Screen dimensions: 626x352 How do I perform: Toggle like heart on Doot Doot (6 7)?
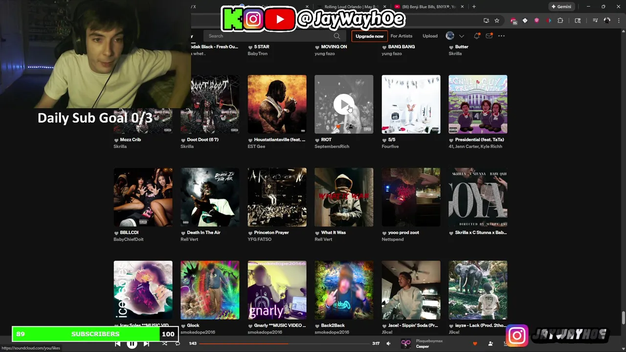pyautogui.click(x=183, y=140)
